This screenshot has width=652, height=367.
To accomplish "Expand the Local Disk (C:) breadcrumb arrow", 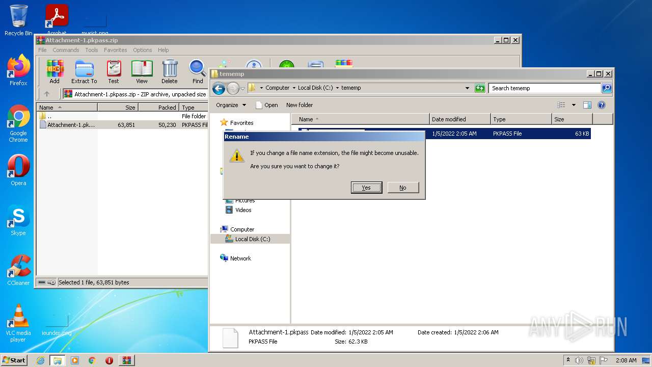I will [x=337, y=88].
